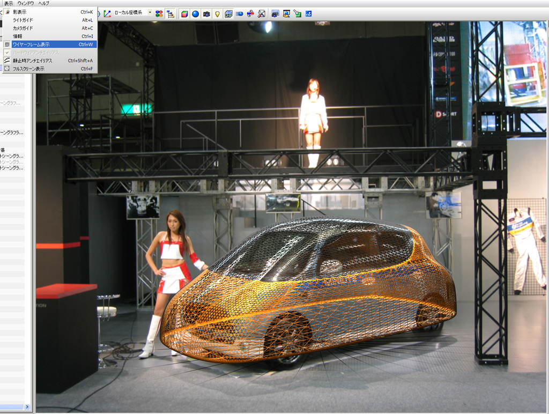The image size is (549, 414).
Task: Select フルスクリーン表示 menu entry
Action: pyautogui.click(x=28, y=69)
